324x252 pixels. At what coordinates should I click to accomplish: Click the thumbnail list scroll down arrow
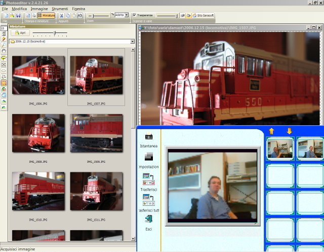click(133, 238)
